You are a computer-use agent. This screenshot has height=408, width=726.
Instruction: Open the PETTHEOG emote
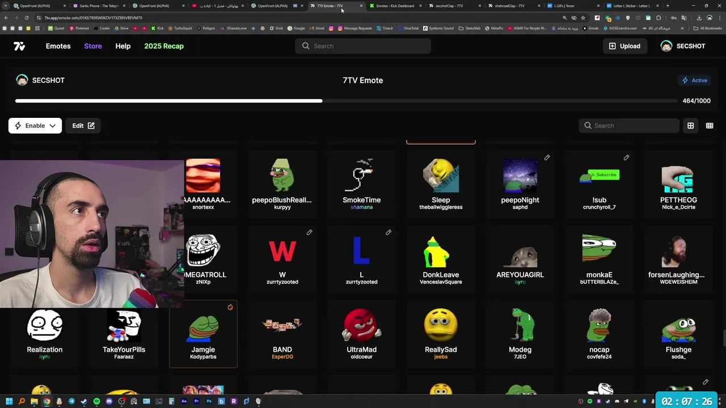coord(678,184)
